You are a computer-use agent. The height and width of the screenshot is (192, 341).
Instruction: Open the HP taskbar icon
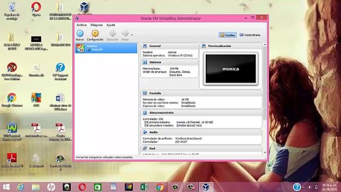[x=51, y=187]
